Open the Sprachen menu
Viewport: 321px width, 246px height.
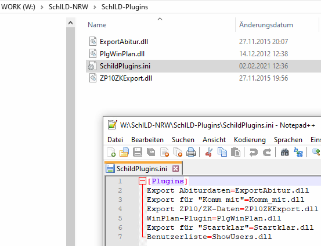(288, 140)
